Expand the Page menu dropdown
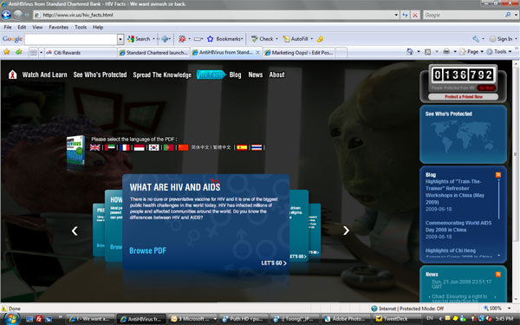Viewport: 520px width, 325px height. [x=482, y=52]
